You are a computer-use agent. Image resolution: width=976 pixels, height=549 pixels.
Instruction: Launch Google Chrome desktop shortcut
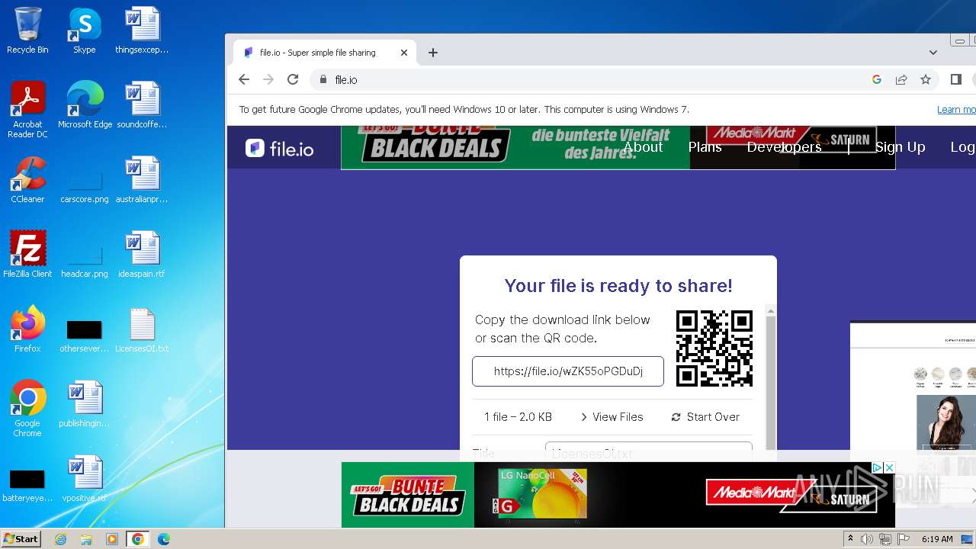27,409
